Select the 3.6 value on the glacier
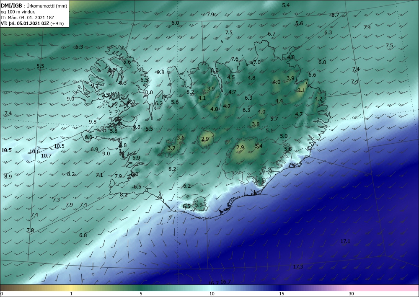Viewport: 419px width, 297px height. click(181, 138)
